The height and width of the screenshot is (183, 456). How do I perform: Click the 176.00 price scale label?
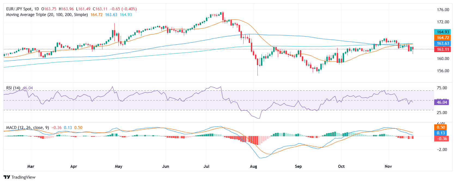click(443, 10)
